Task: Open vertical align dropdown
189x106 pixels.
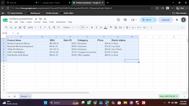Action: click(x=134, y=27)
